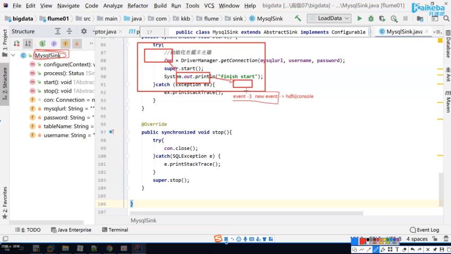Screen dimensions: 451x254
Task: Show more Structure toolbar options chevrons
Action: (91, 44)
